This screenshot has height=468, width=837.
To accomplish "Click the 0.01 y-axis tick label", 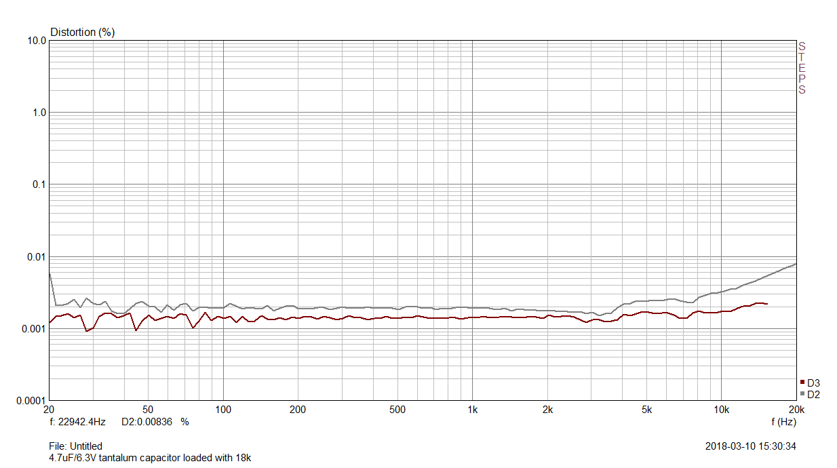I will 37,256.
